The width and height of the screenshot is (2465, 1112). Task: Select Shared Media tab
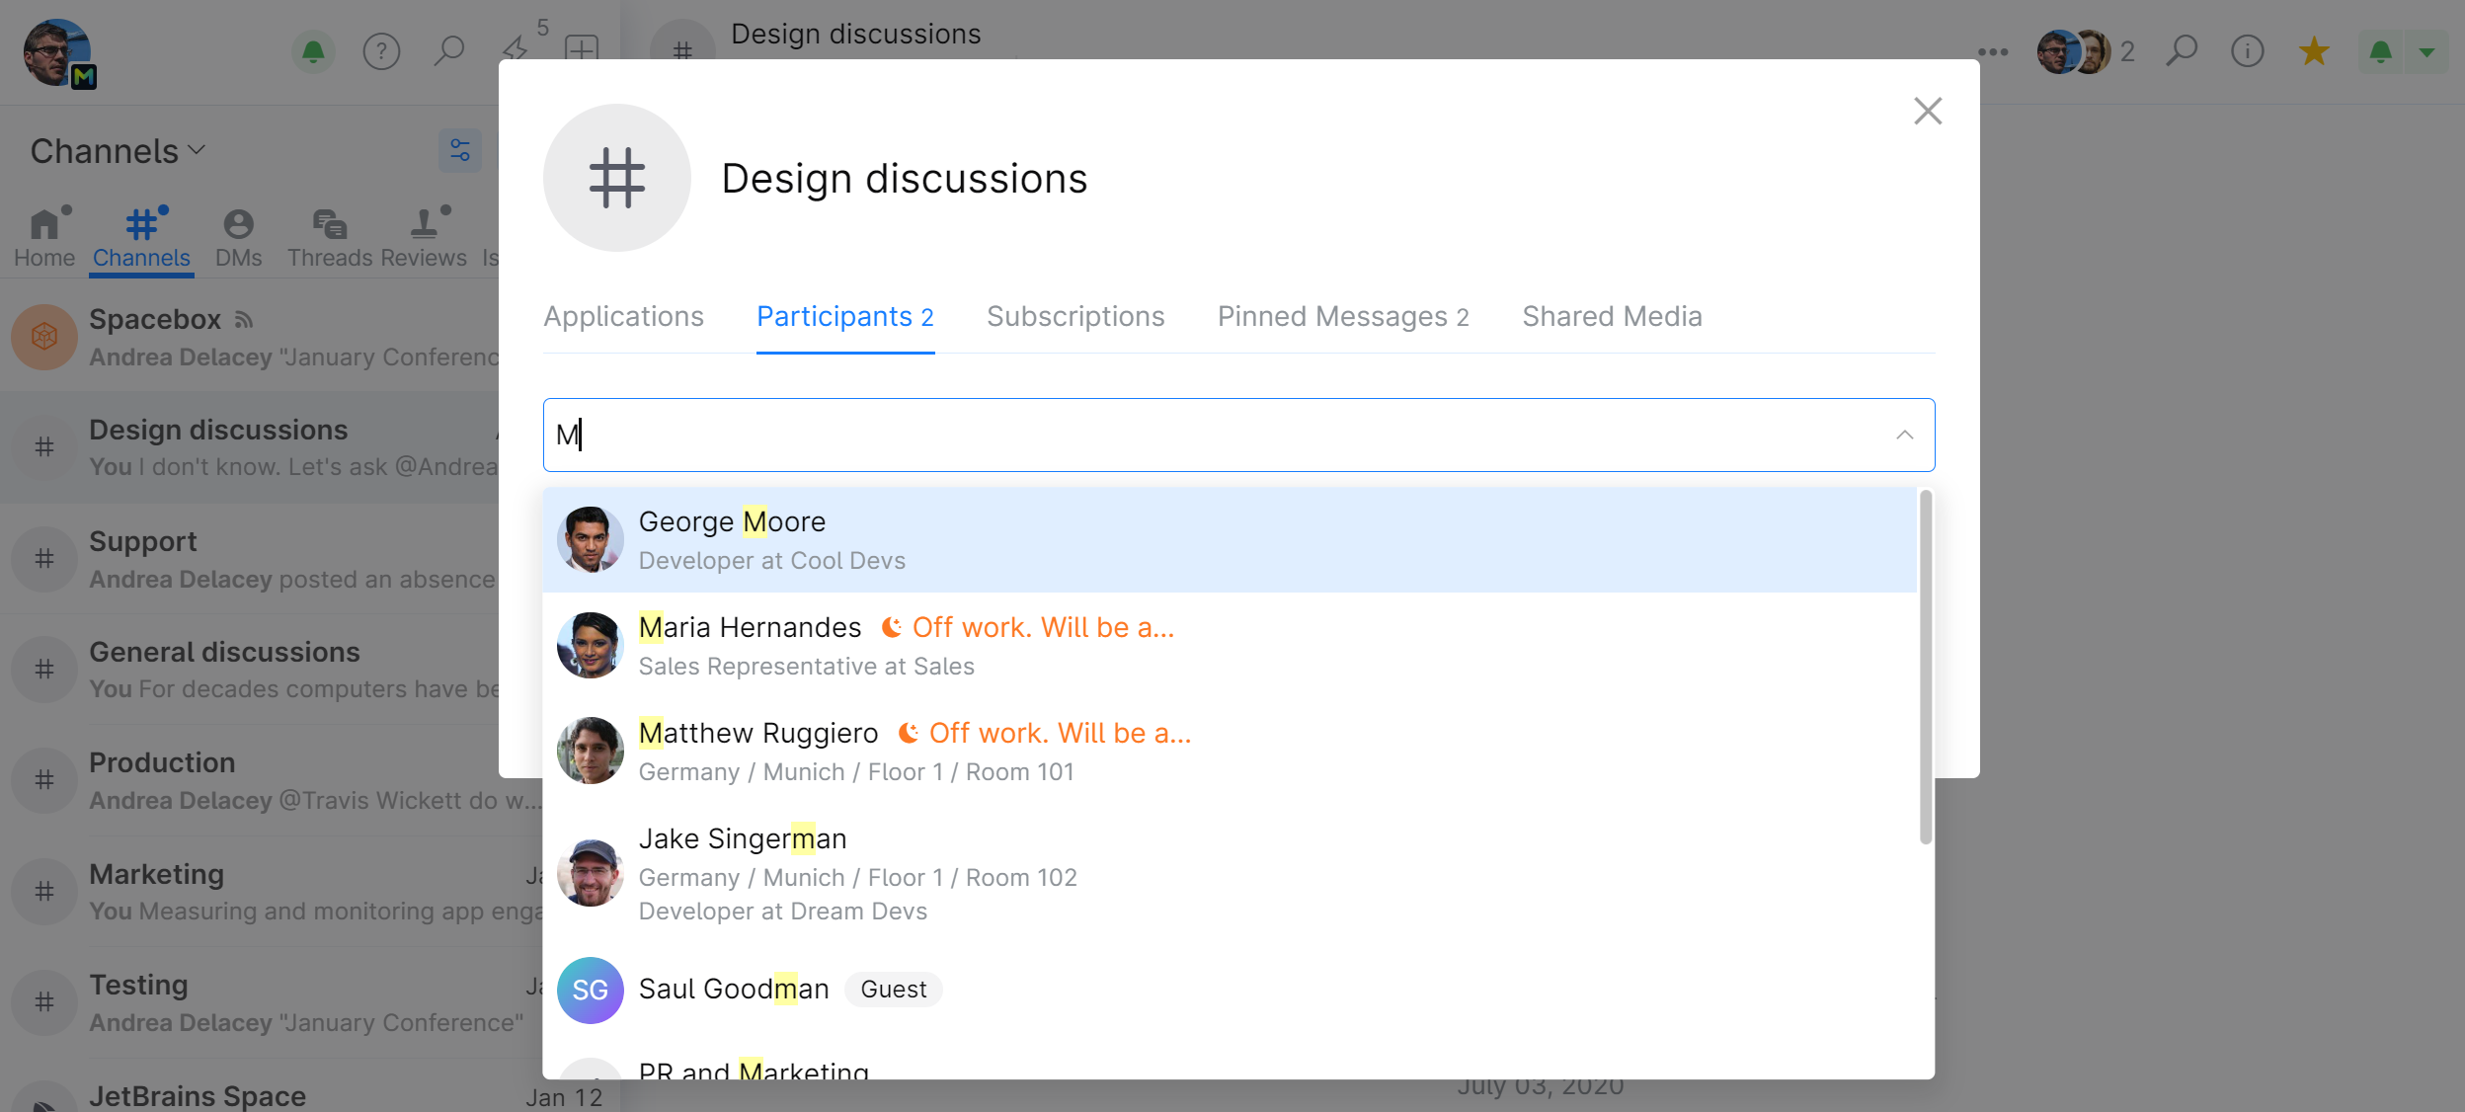(1612, 315)
